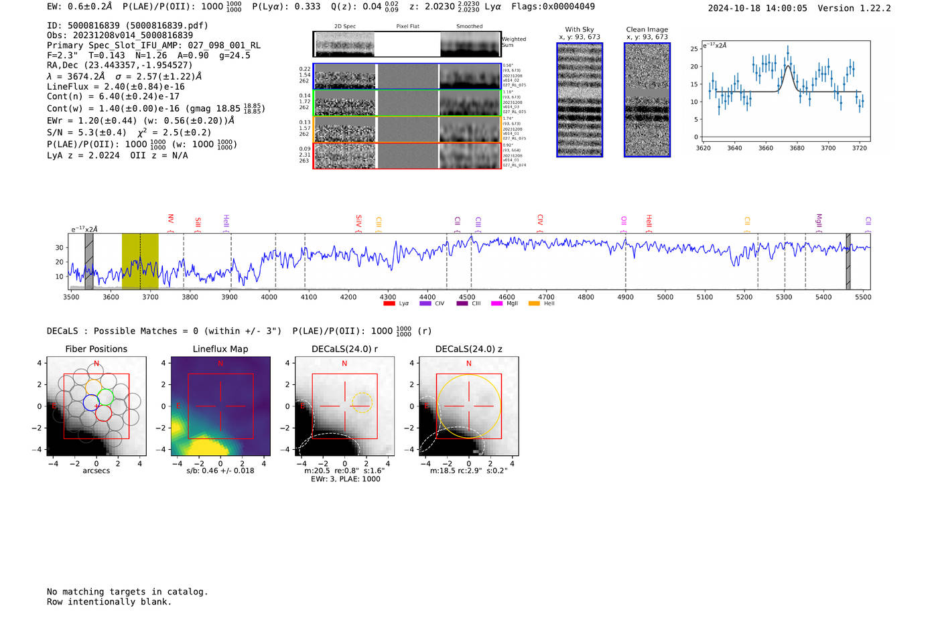Click the yellow highlighted band in full spectrum

140,261
